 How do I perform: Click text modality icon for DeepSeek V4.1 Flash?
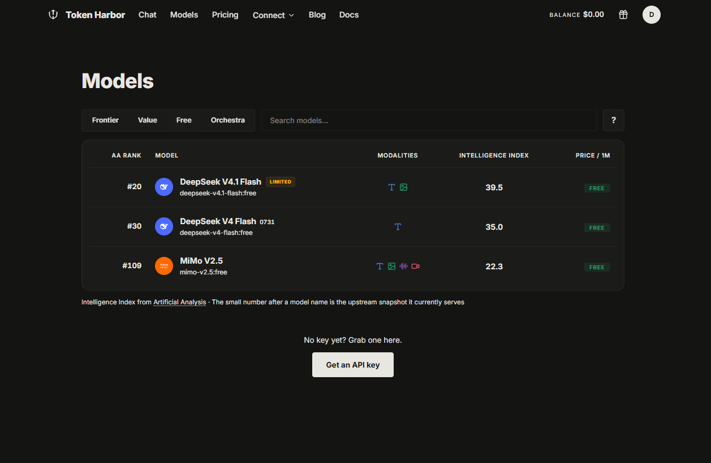tap(391, 187)
